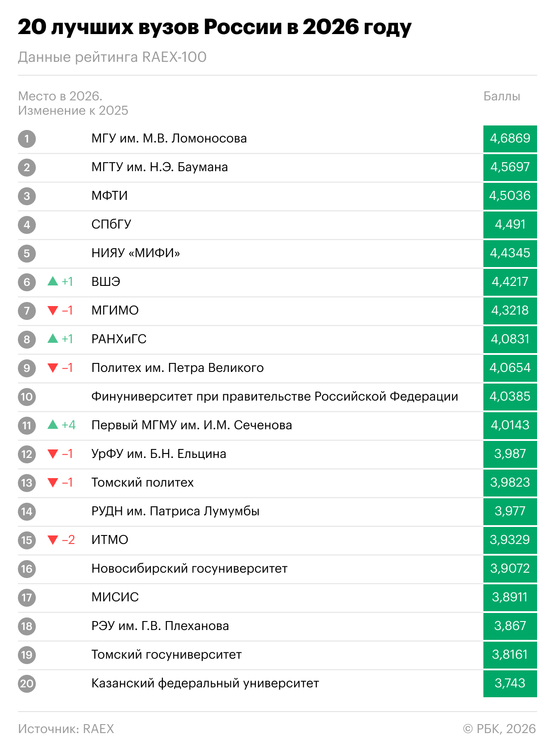The height and width of the screenshot is (751, 555).
Task: Click the rank 3 circle badge
Action: [27, 196]
